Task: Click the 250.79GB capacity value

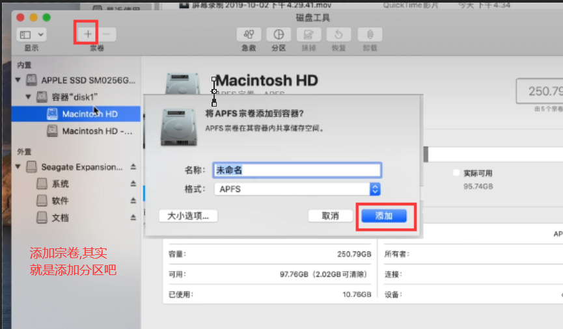Action: [354, 254]
